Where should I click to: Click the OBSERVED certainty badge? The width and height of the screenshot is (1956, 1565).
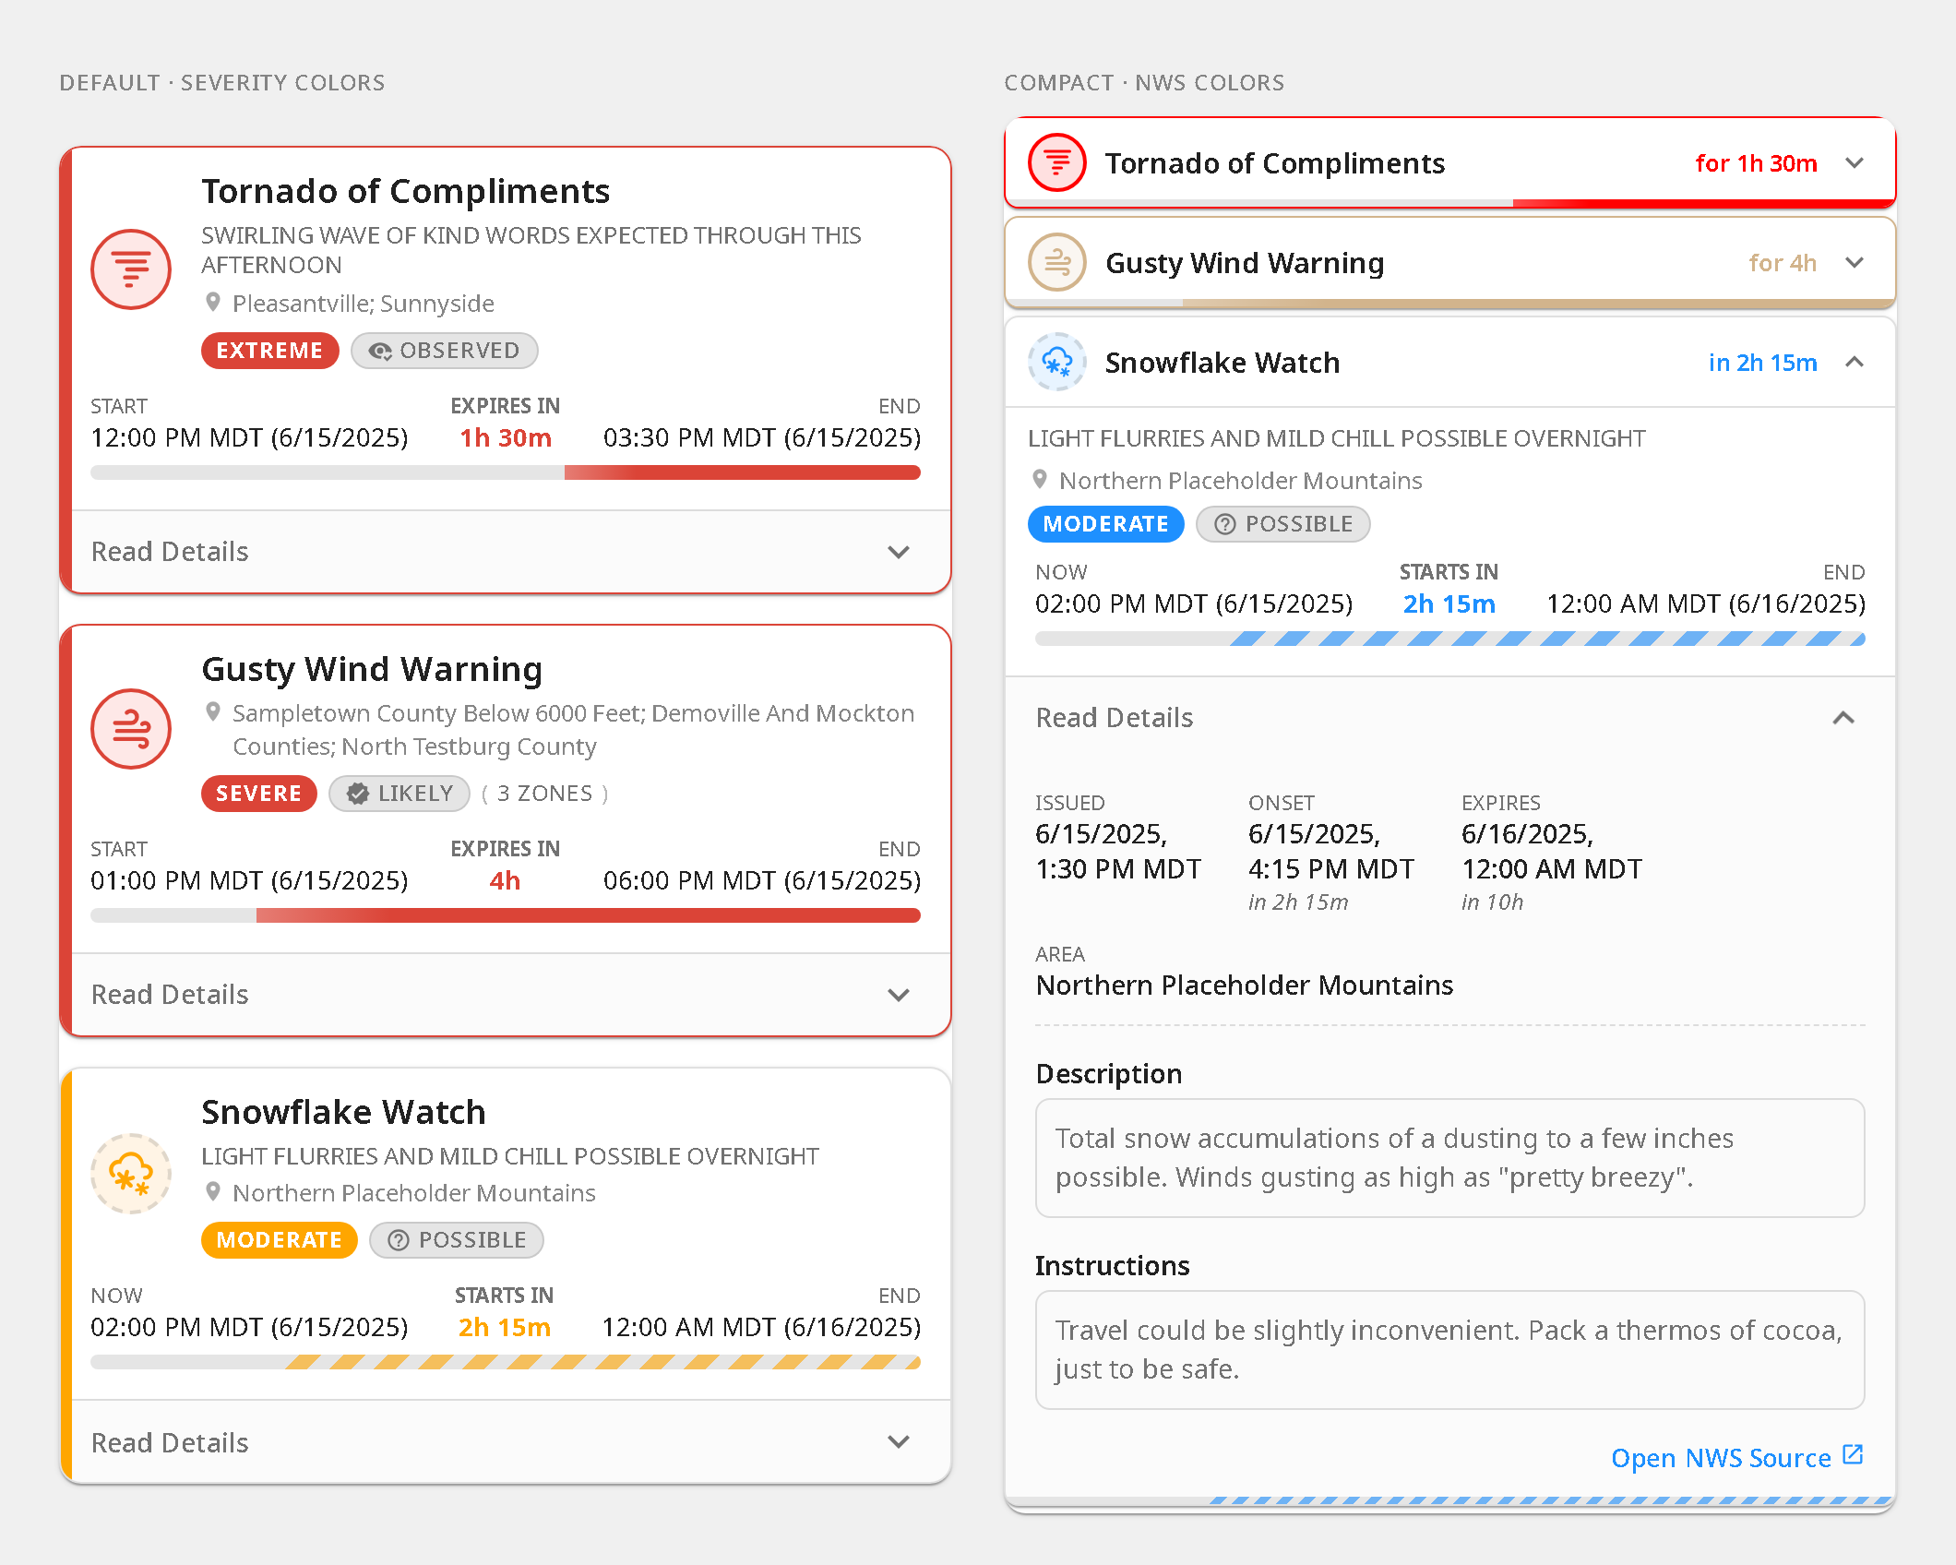click(x=445, y=351)
